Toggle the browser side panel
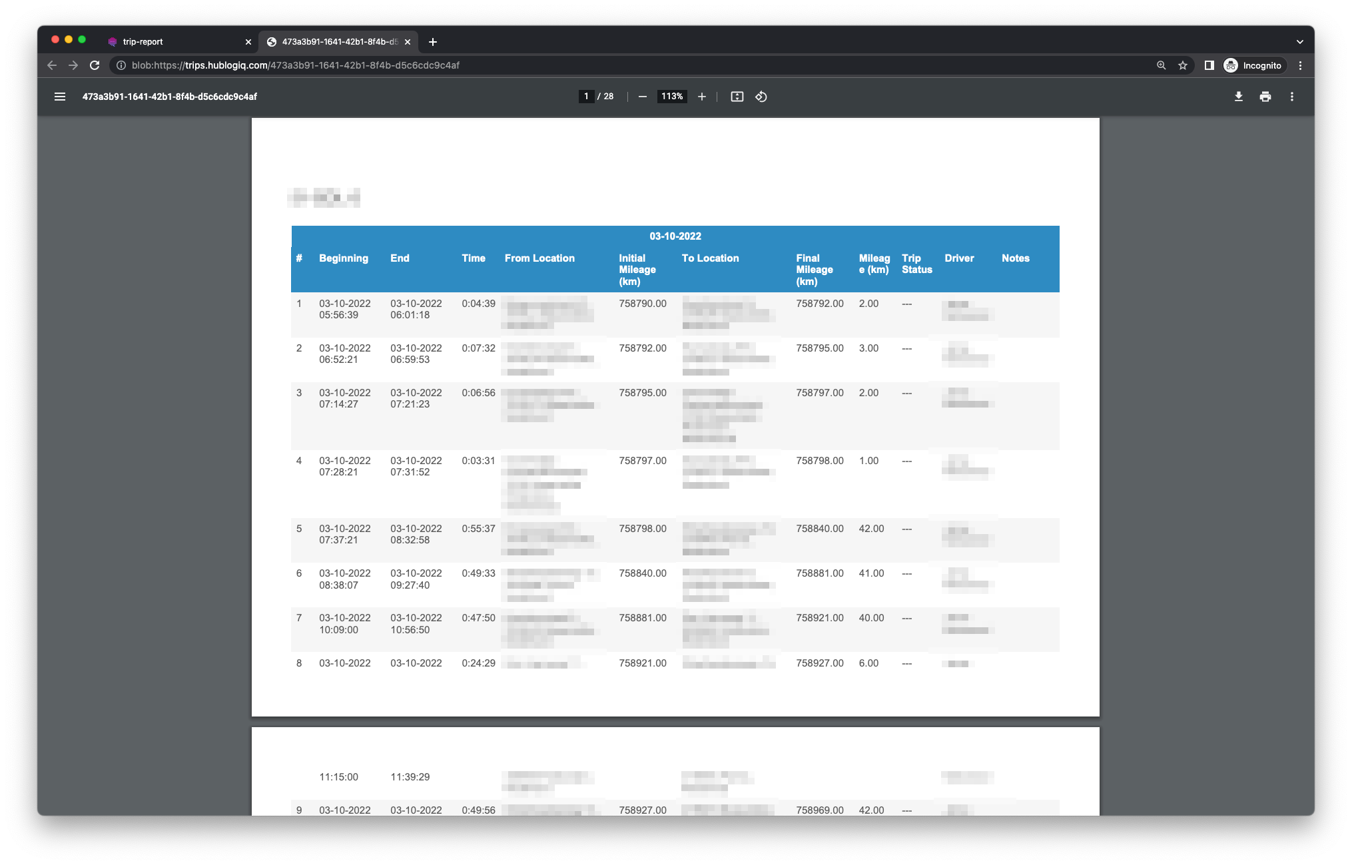This screenshot has height=865, width=1352. click(1209, 65)
